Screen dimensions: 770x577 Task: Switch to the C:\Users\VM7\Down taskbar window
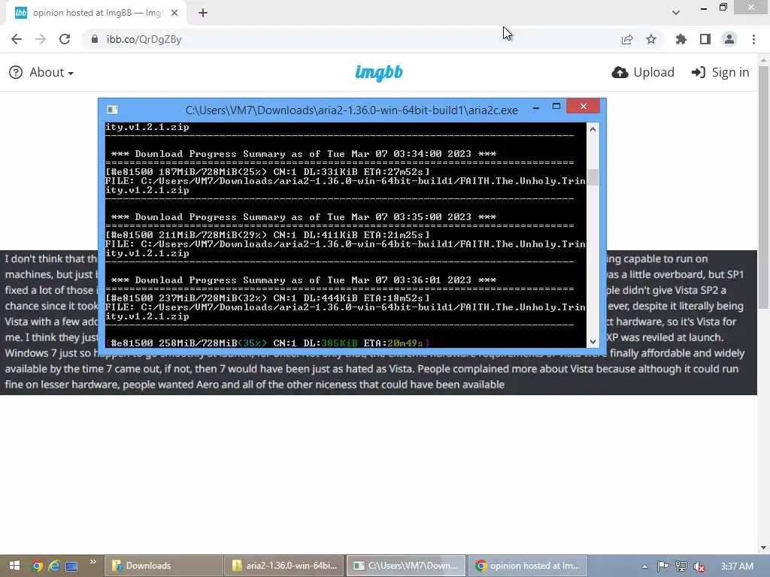pyautogui.click(x=405, y=566)
